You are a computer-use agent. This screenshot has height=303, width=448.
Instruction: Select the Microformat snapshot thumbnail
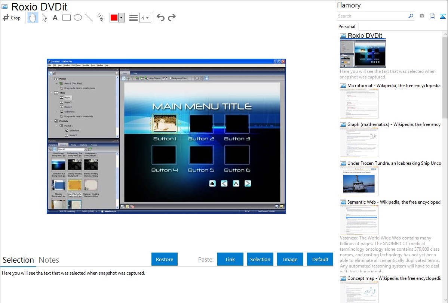(x=359, y=103)
